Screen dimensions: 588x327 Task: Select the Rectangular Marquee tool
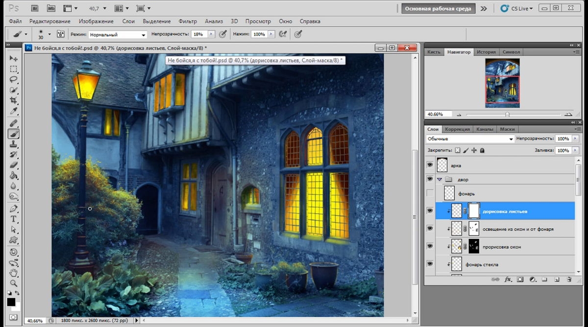(14, 69)
